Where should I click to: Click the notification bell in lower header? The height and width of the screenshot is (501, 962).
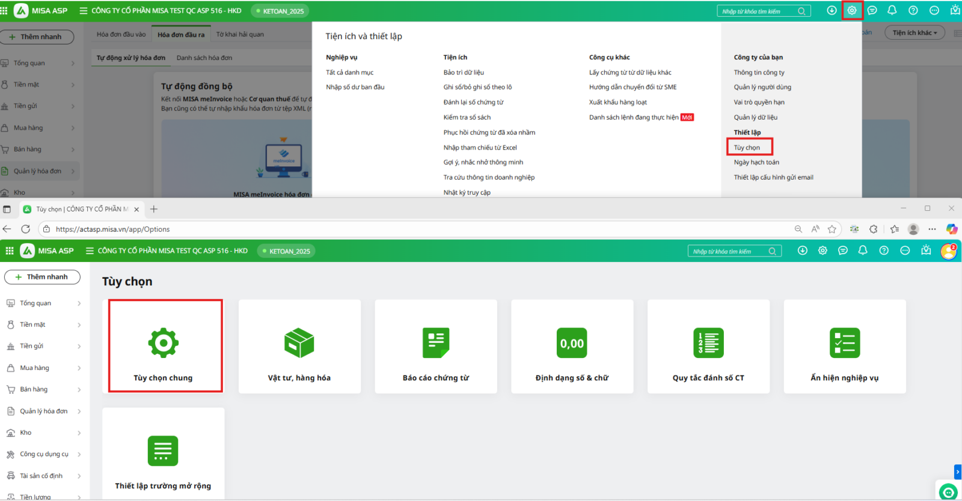click(x=863, y=251)
